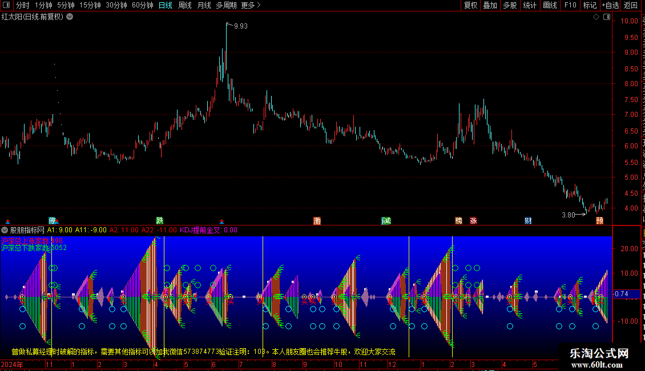Screen dimensions: 645x371
Task: Click the 返回 back button
Action: 630,5
